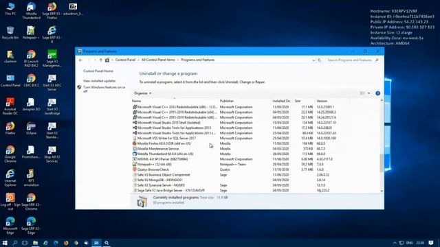Viewport: 440px width, 247px height.
Task: Open the Control Panel Home link
Action: pos(98,71)
